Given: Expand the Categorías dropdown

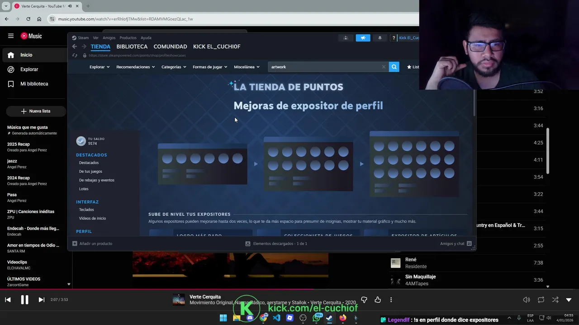Looking at the screenshot, I should point(174,67).
